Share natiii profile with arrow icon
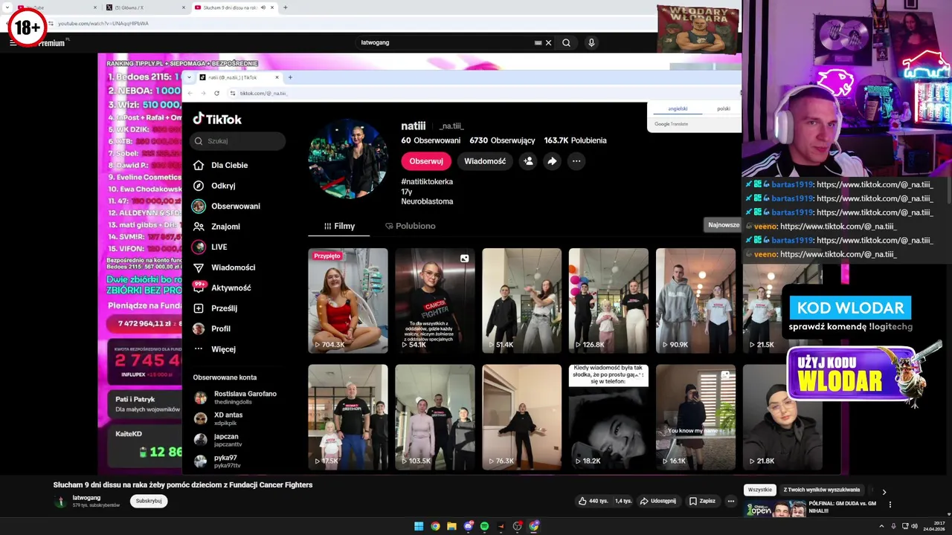Viewport: 952px width, 535px height. [552, 161]
